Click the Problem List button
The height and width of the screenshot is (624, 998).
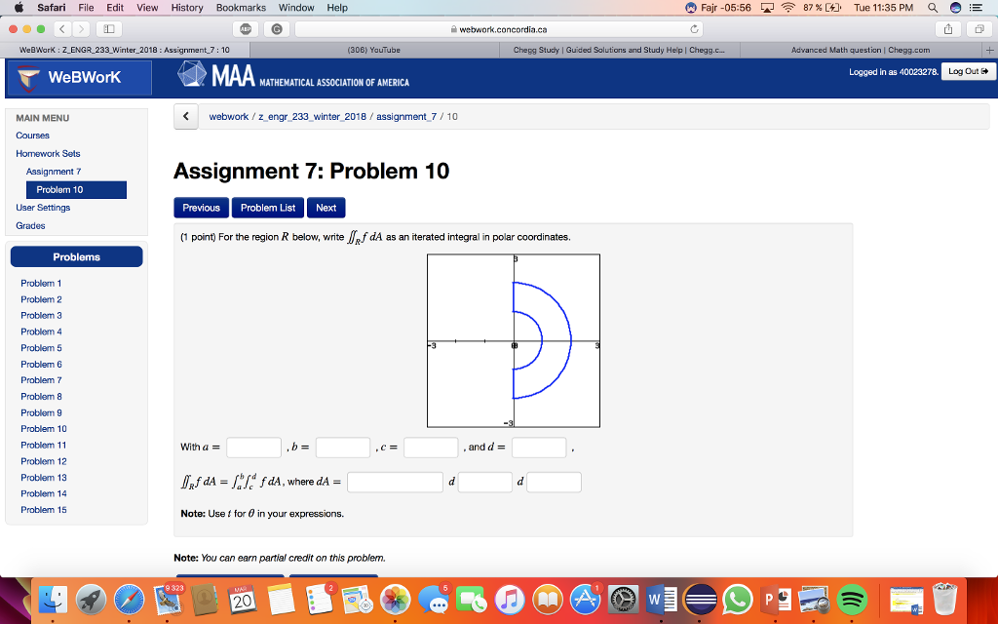[268, 208]
